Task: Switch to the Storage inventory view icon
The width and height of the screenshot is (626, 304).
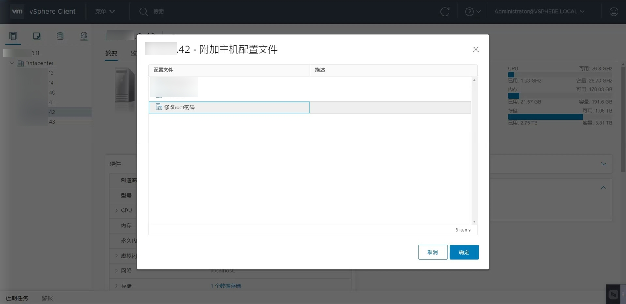Action: pos(60,36)
